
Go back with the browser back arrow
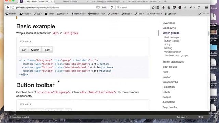8,8
